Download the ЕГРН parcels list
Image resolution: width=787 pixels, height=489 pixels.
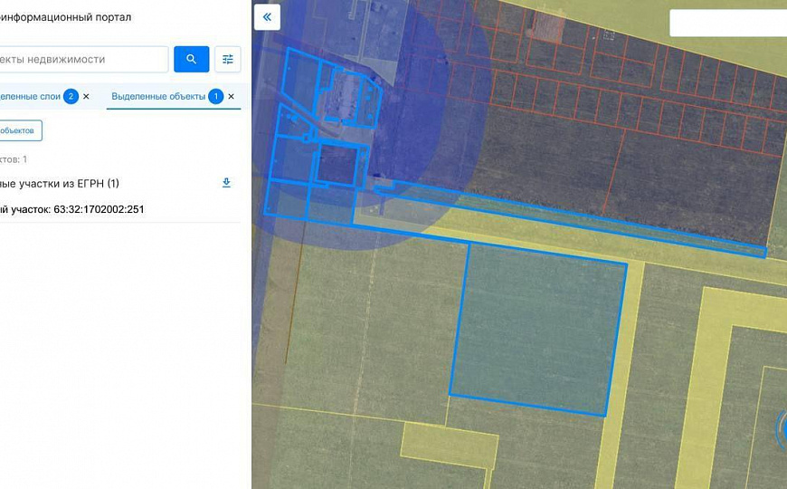[x=226, y=183]
